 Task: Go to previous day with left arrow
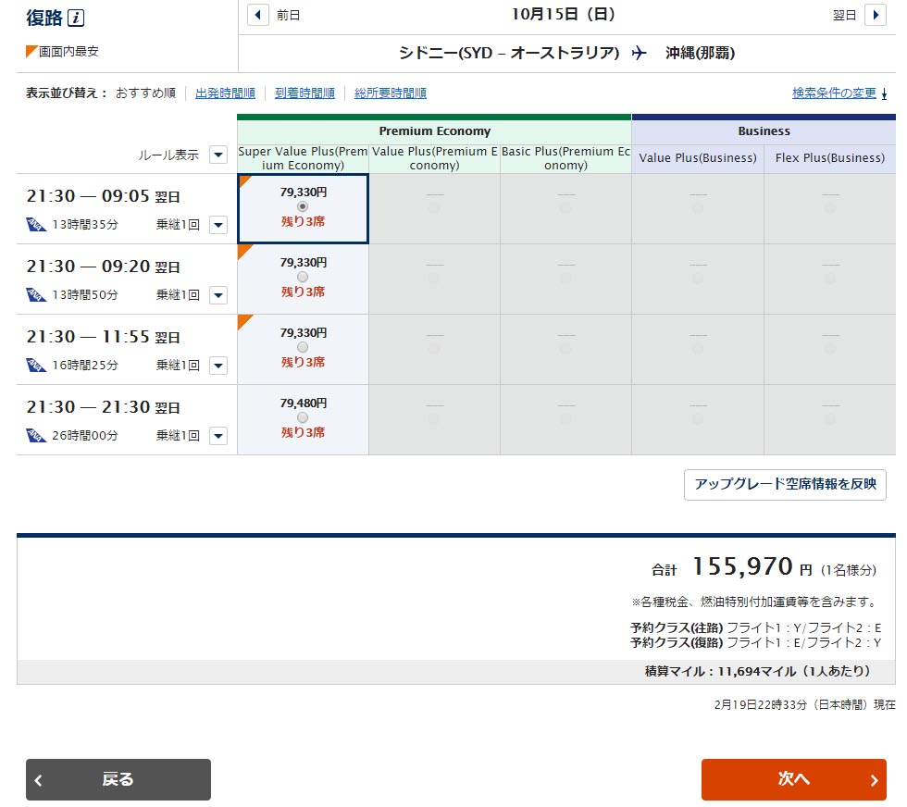point(259,15)
